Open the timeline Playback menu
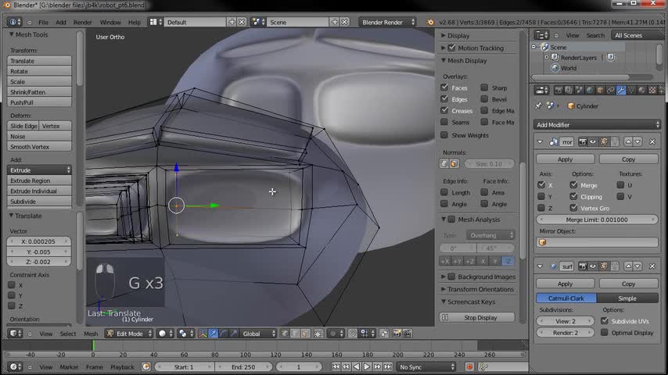Viewport: 668px width, 375px height. tap(122, 367)
